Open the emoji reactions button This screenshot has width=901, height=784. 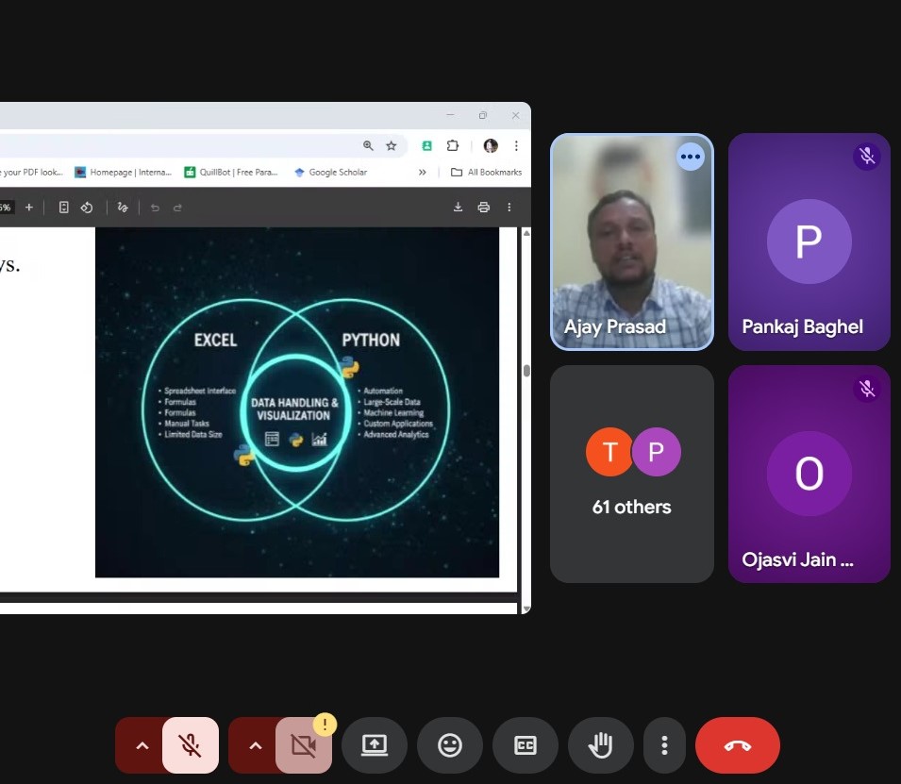(x=450, y=745)
